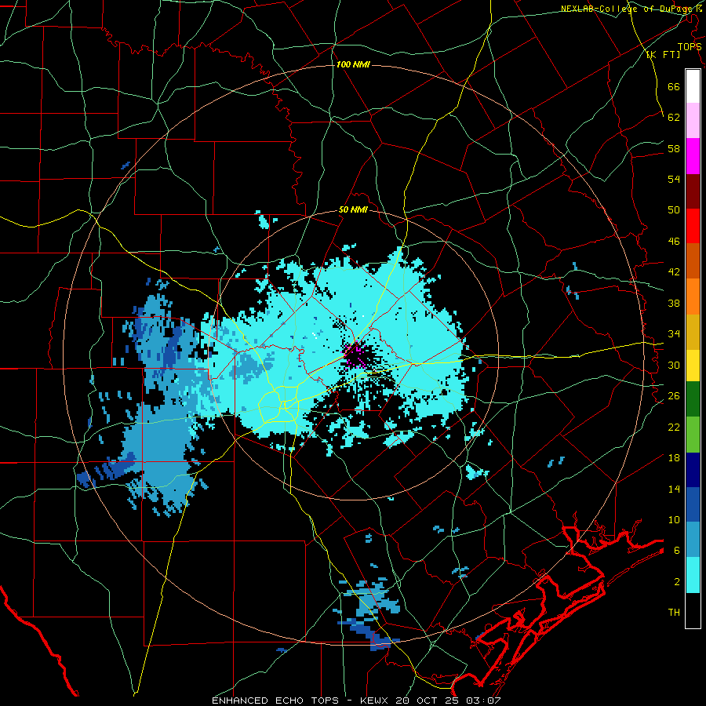The image size is (706, 706).
Task: Pick the light steel-blue legend swatch
Action: tap(693, 540)
